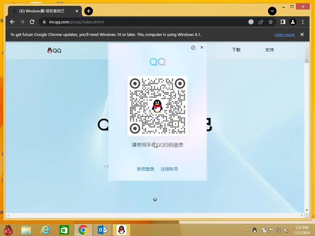The width and height of the screenshot is (315, 236).
Task: Reload the im.qq.com page
Action: tap(32, 22)
